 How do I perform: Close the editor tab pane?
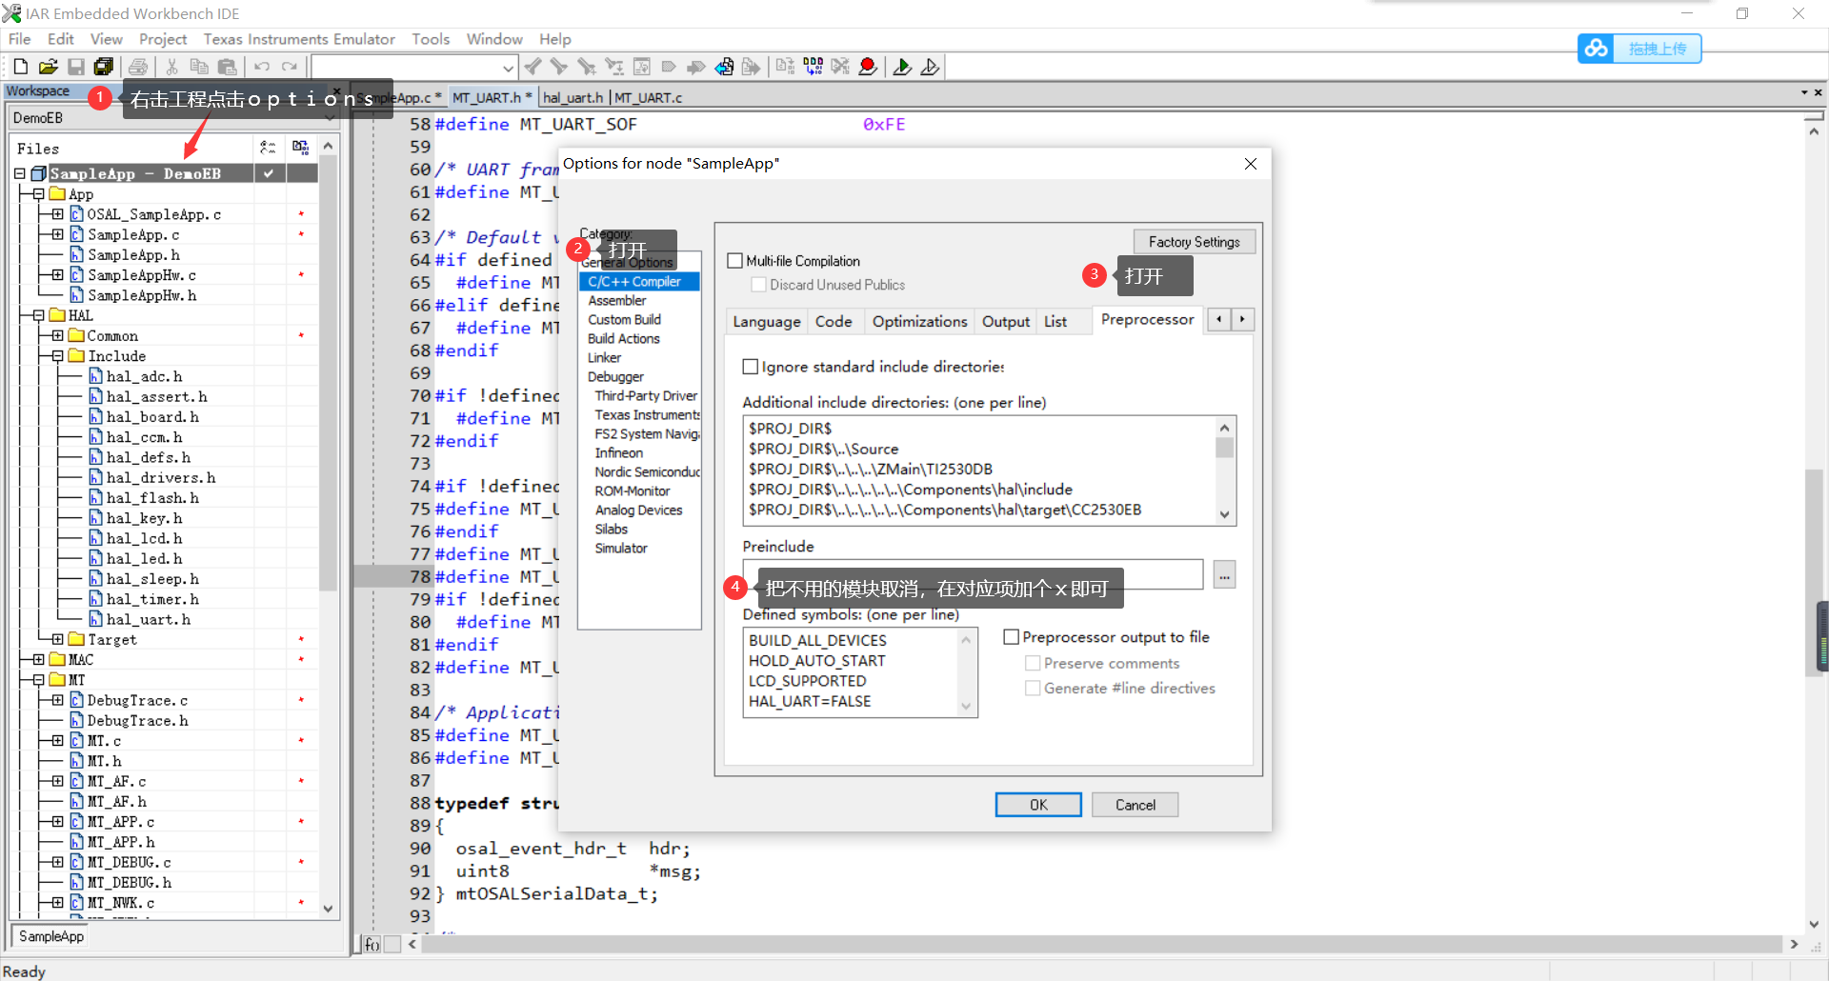pyautogui.click(x=1819, y=92)
